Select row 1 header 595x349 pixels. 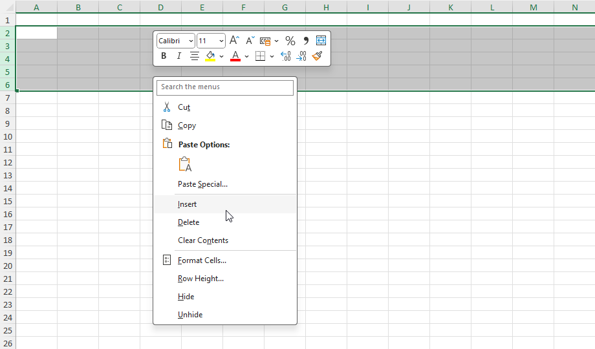click(x=8, y=20)
